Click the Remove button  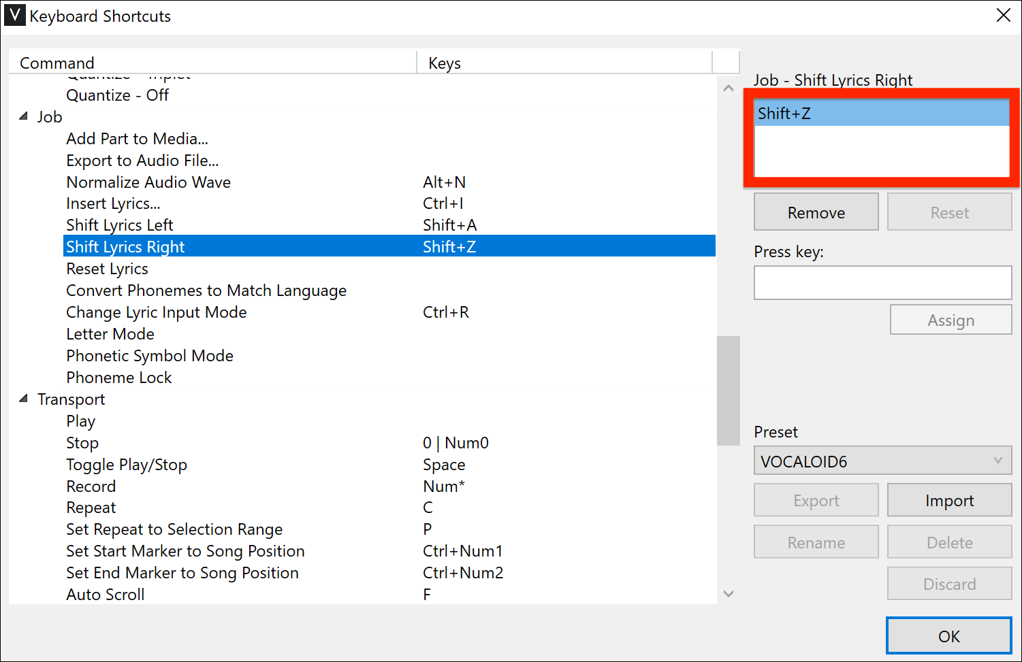[816, 212]
